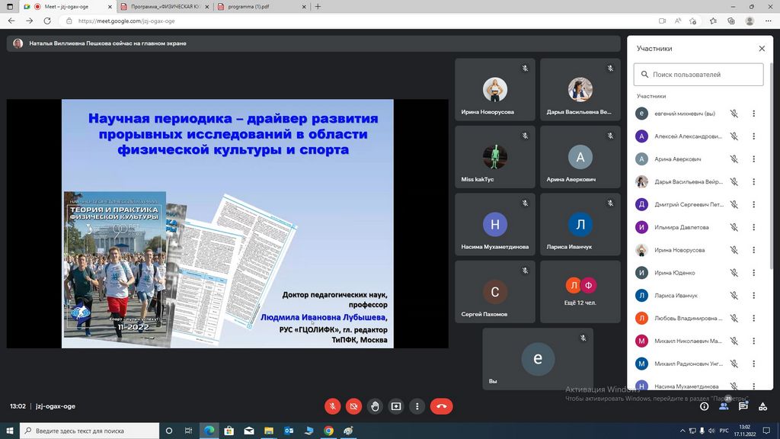This screenshot has height=439, width=780.
Task: Toggle the microphone mute button
Action: pyautogui.click(x=332, y=406)
